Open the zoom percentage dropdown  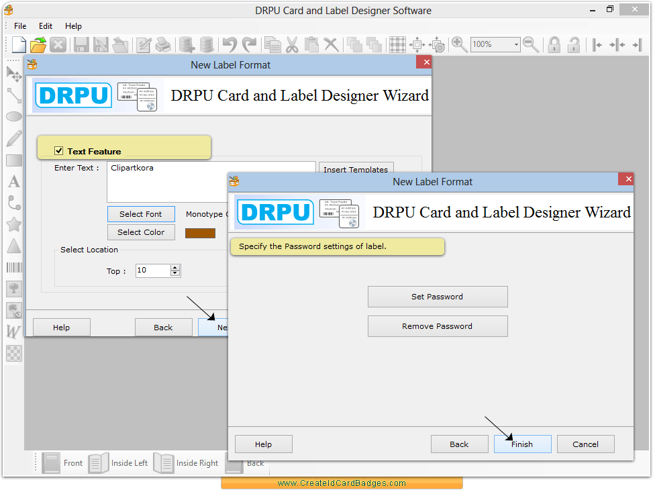click(x=516, y=44)
